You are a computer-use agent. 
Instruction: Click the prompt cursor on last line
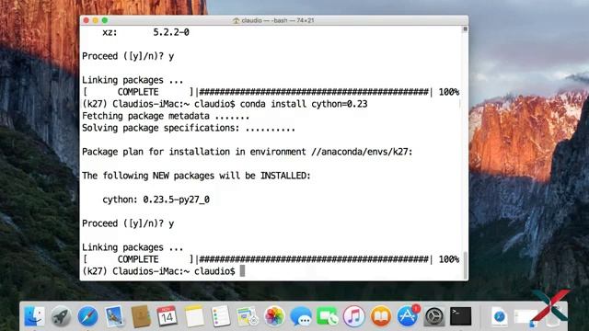(242, 270)
